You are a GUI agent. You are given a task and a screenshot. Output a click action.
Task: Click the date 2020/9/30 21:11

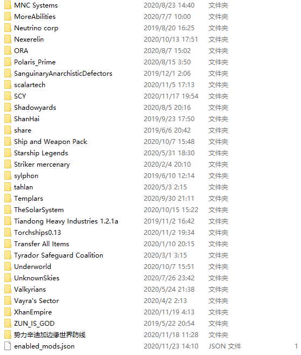coord(169,198)
